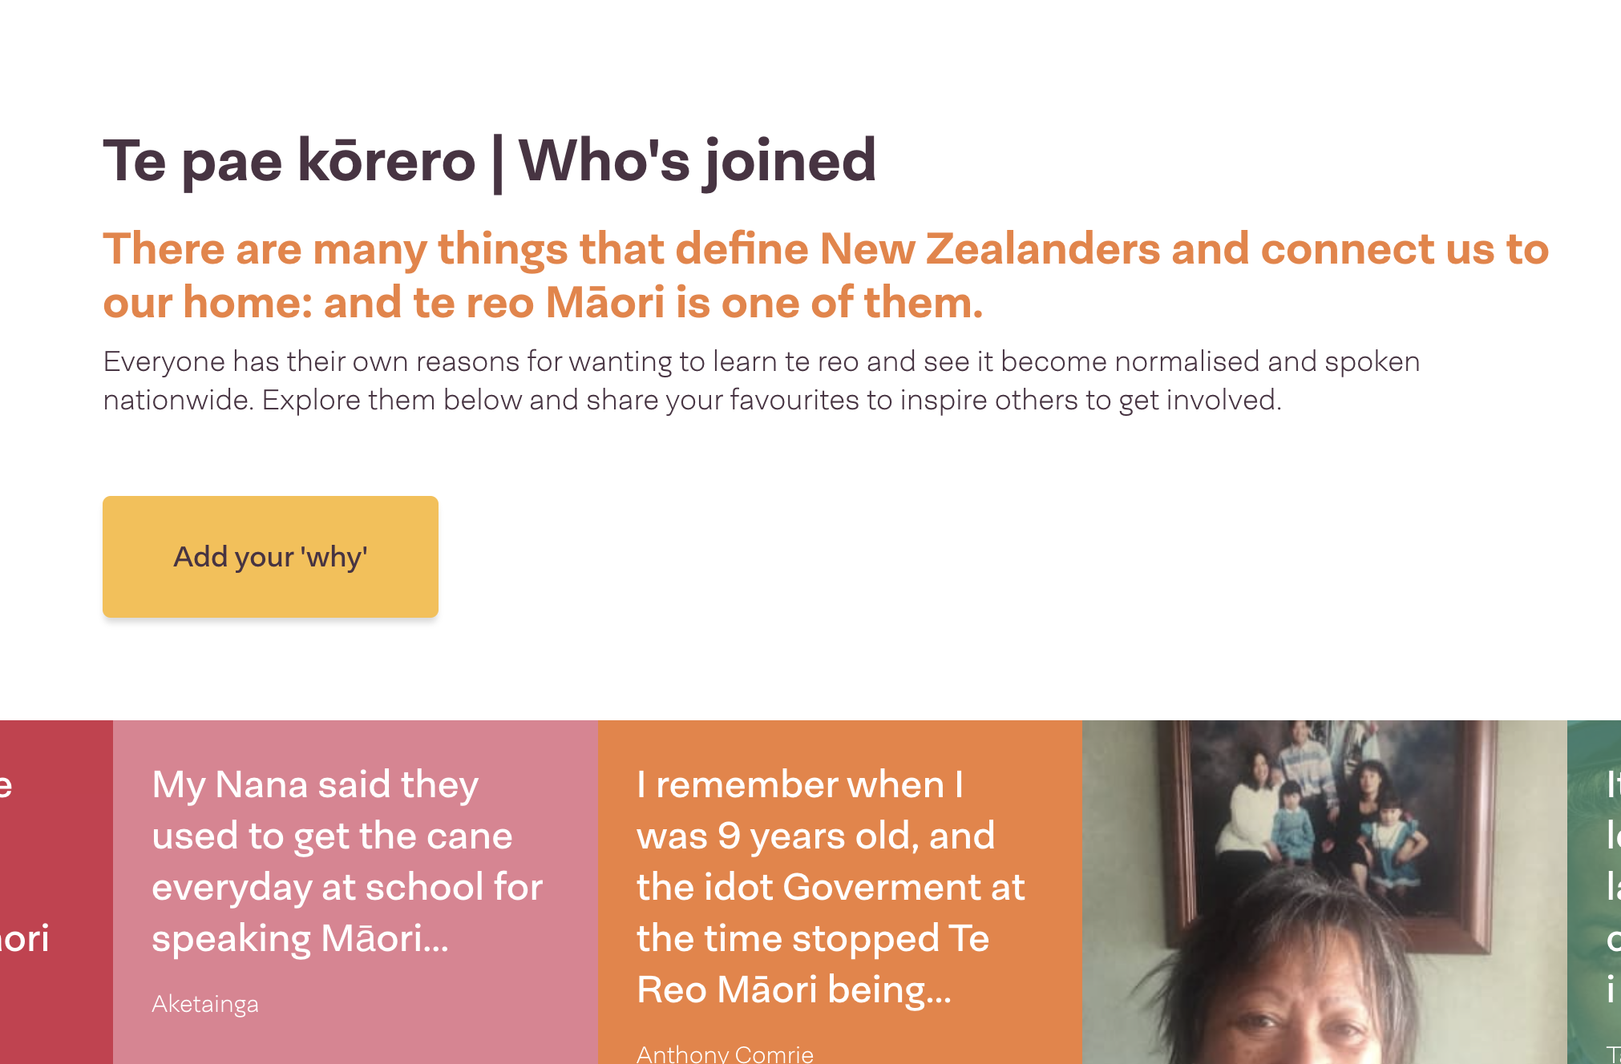Click "nationwide. Explore them below" sentence
This screenshot has height=1064, width=1621.
[692, 400]
